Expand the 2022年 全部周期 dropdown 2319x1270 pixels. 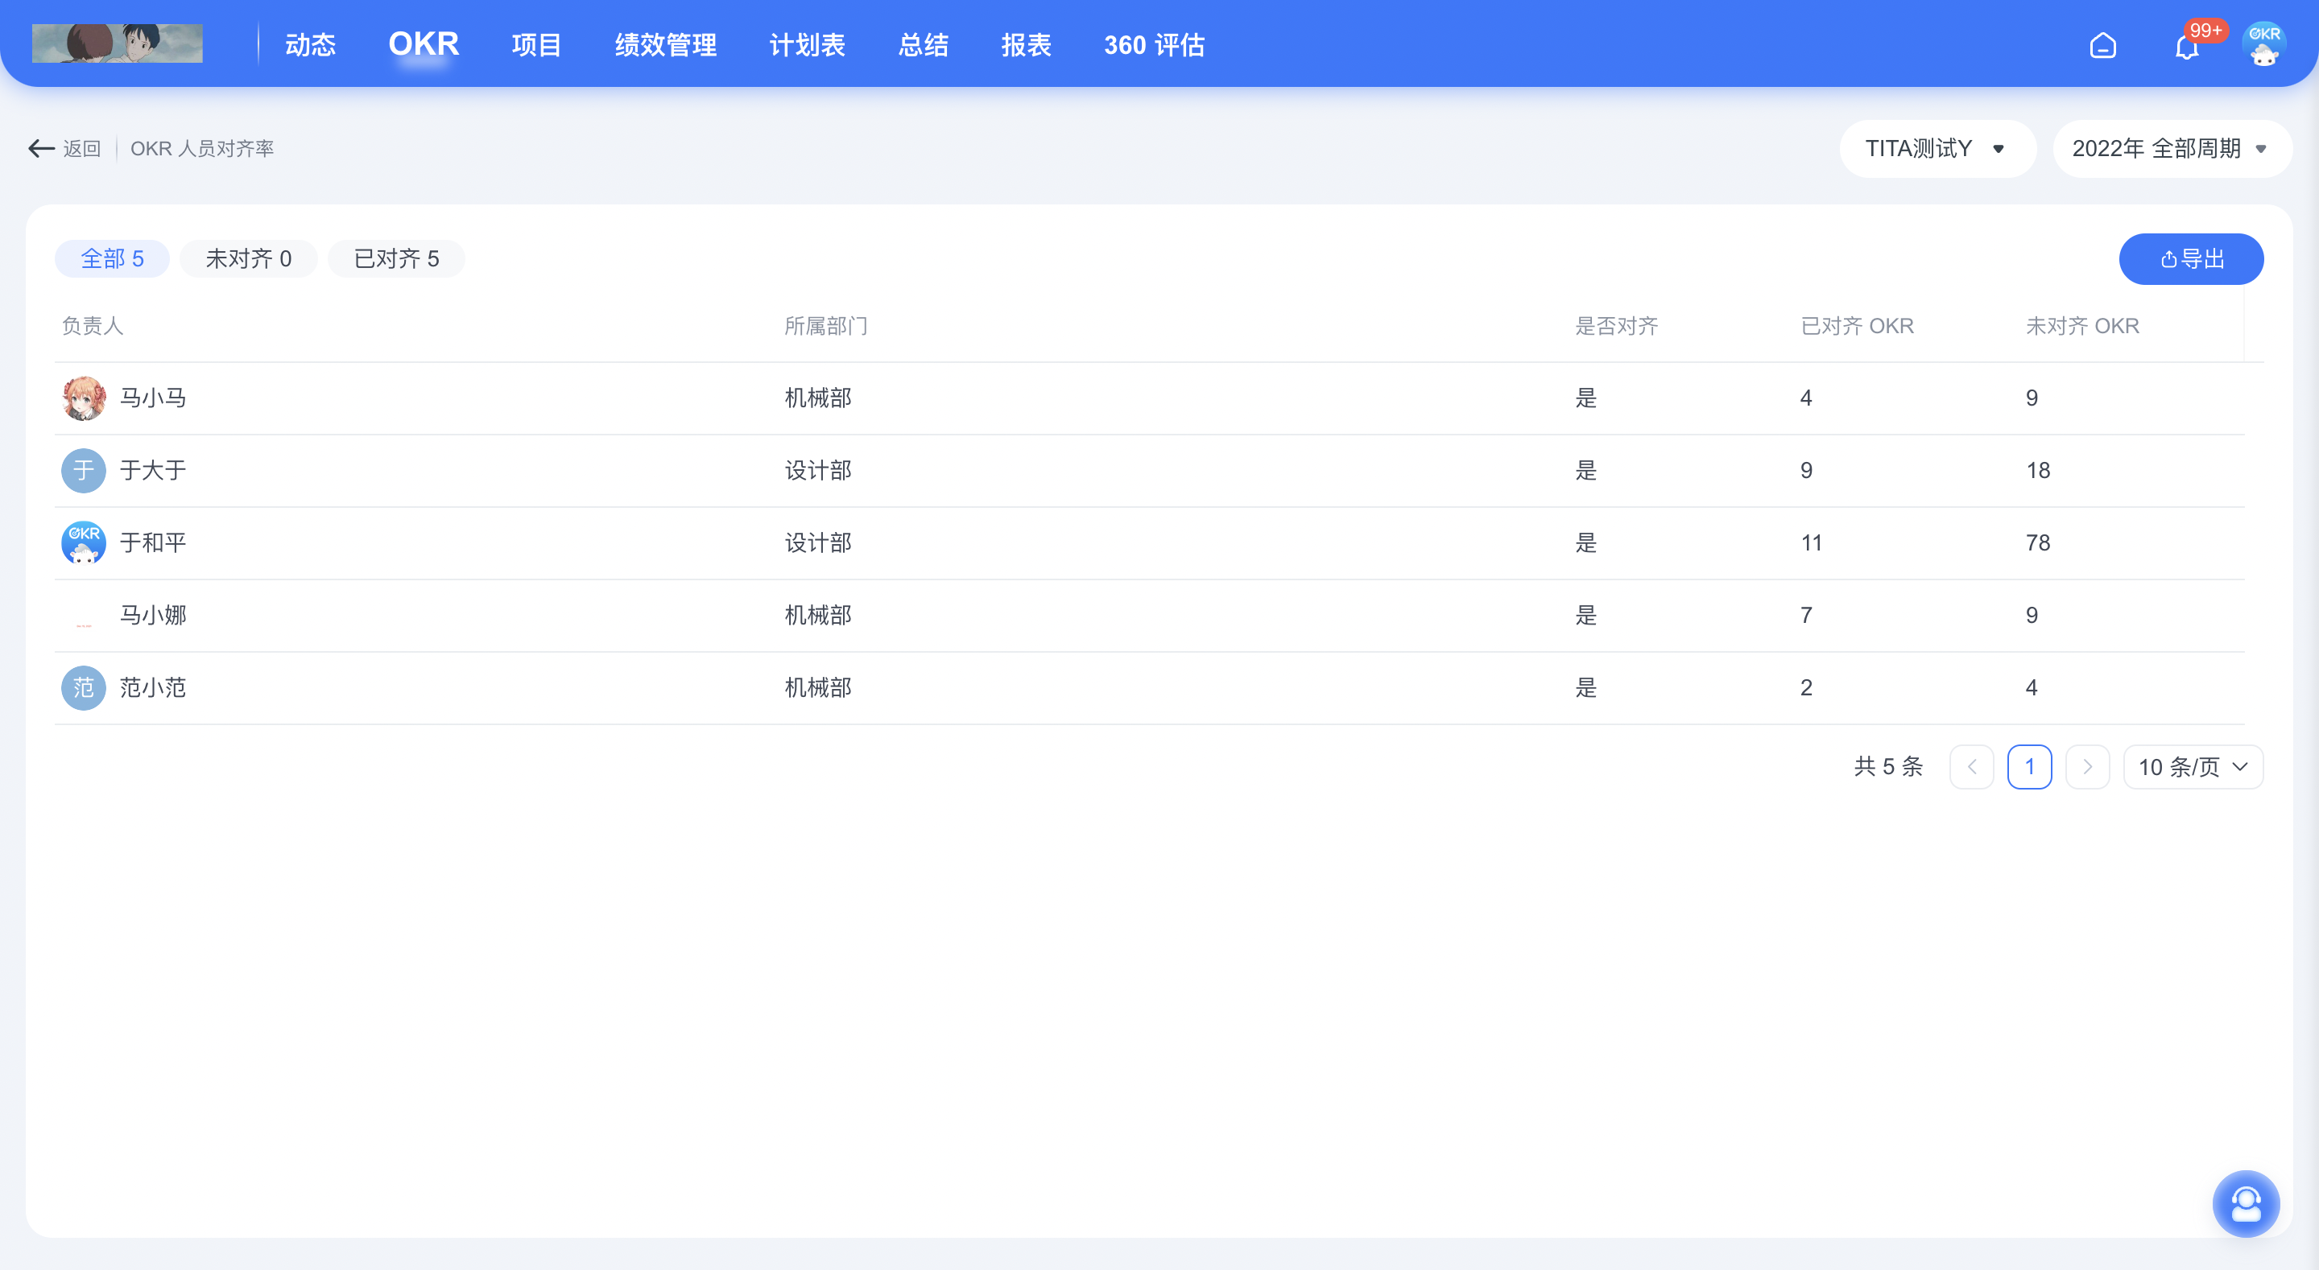click(2172, 149)
